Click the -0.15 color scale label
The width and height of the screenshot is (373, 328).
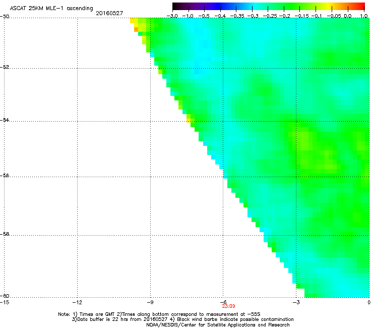[x=301, y=16]
